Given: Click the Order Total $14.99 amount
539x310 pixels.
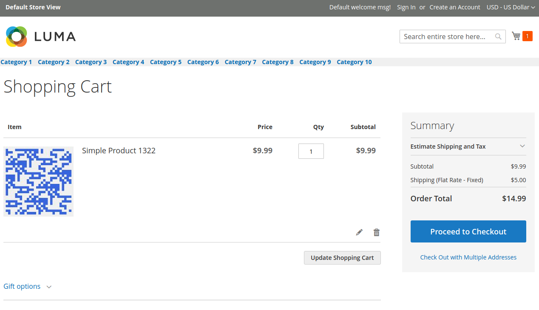Looking at the screenshot, I should pos(514,198).
